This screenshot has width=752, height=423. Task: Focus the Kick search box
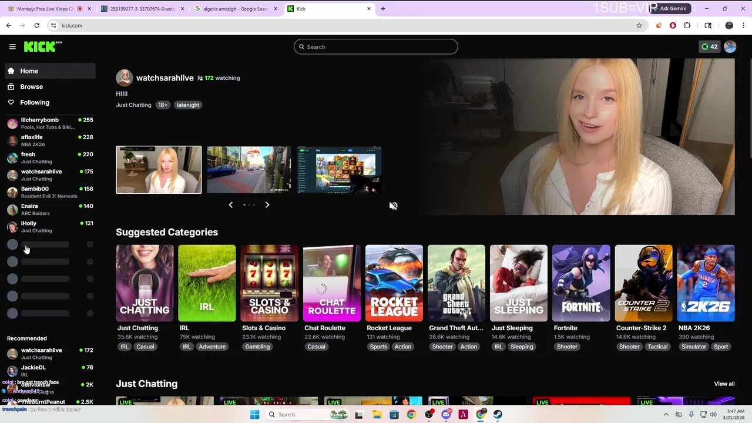point(376,47)
